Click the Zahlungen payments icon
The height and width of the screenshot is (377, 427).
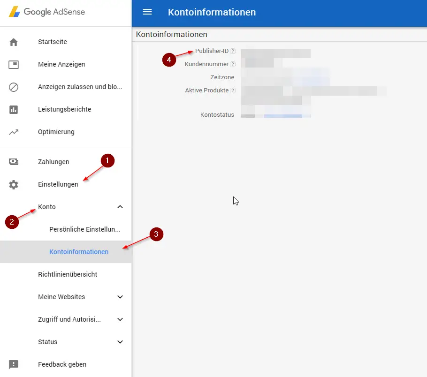click(x=14, y=162)
